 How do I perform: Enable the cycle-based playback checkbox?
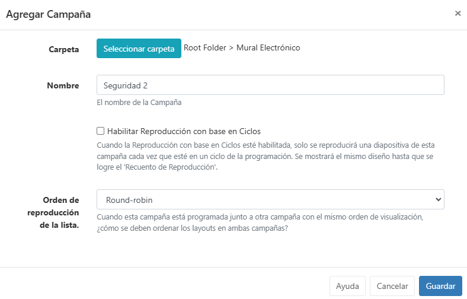pyautogui.click(x=100, y=131)
